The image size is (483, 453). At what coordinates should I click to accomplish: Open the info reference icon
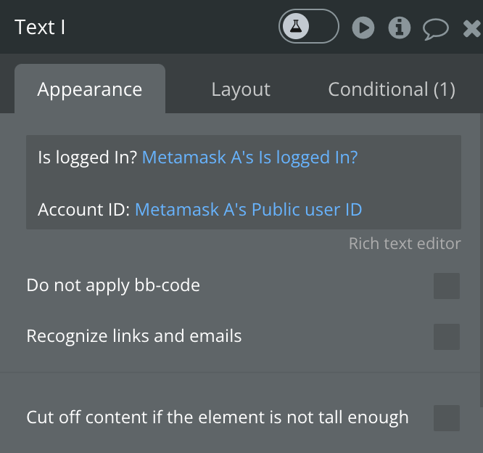400,28
